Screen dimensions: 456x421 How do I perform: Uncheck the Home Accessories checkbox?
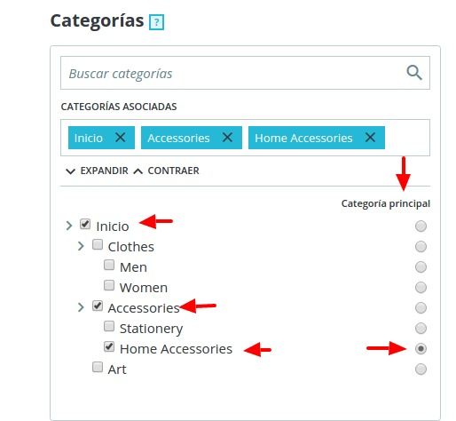109,346
